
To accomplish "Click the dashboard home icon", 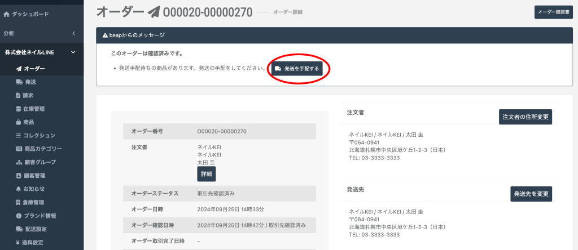I will 7,14.
